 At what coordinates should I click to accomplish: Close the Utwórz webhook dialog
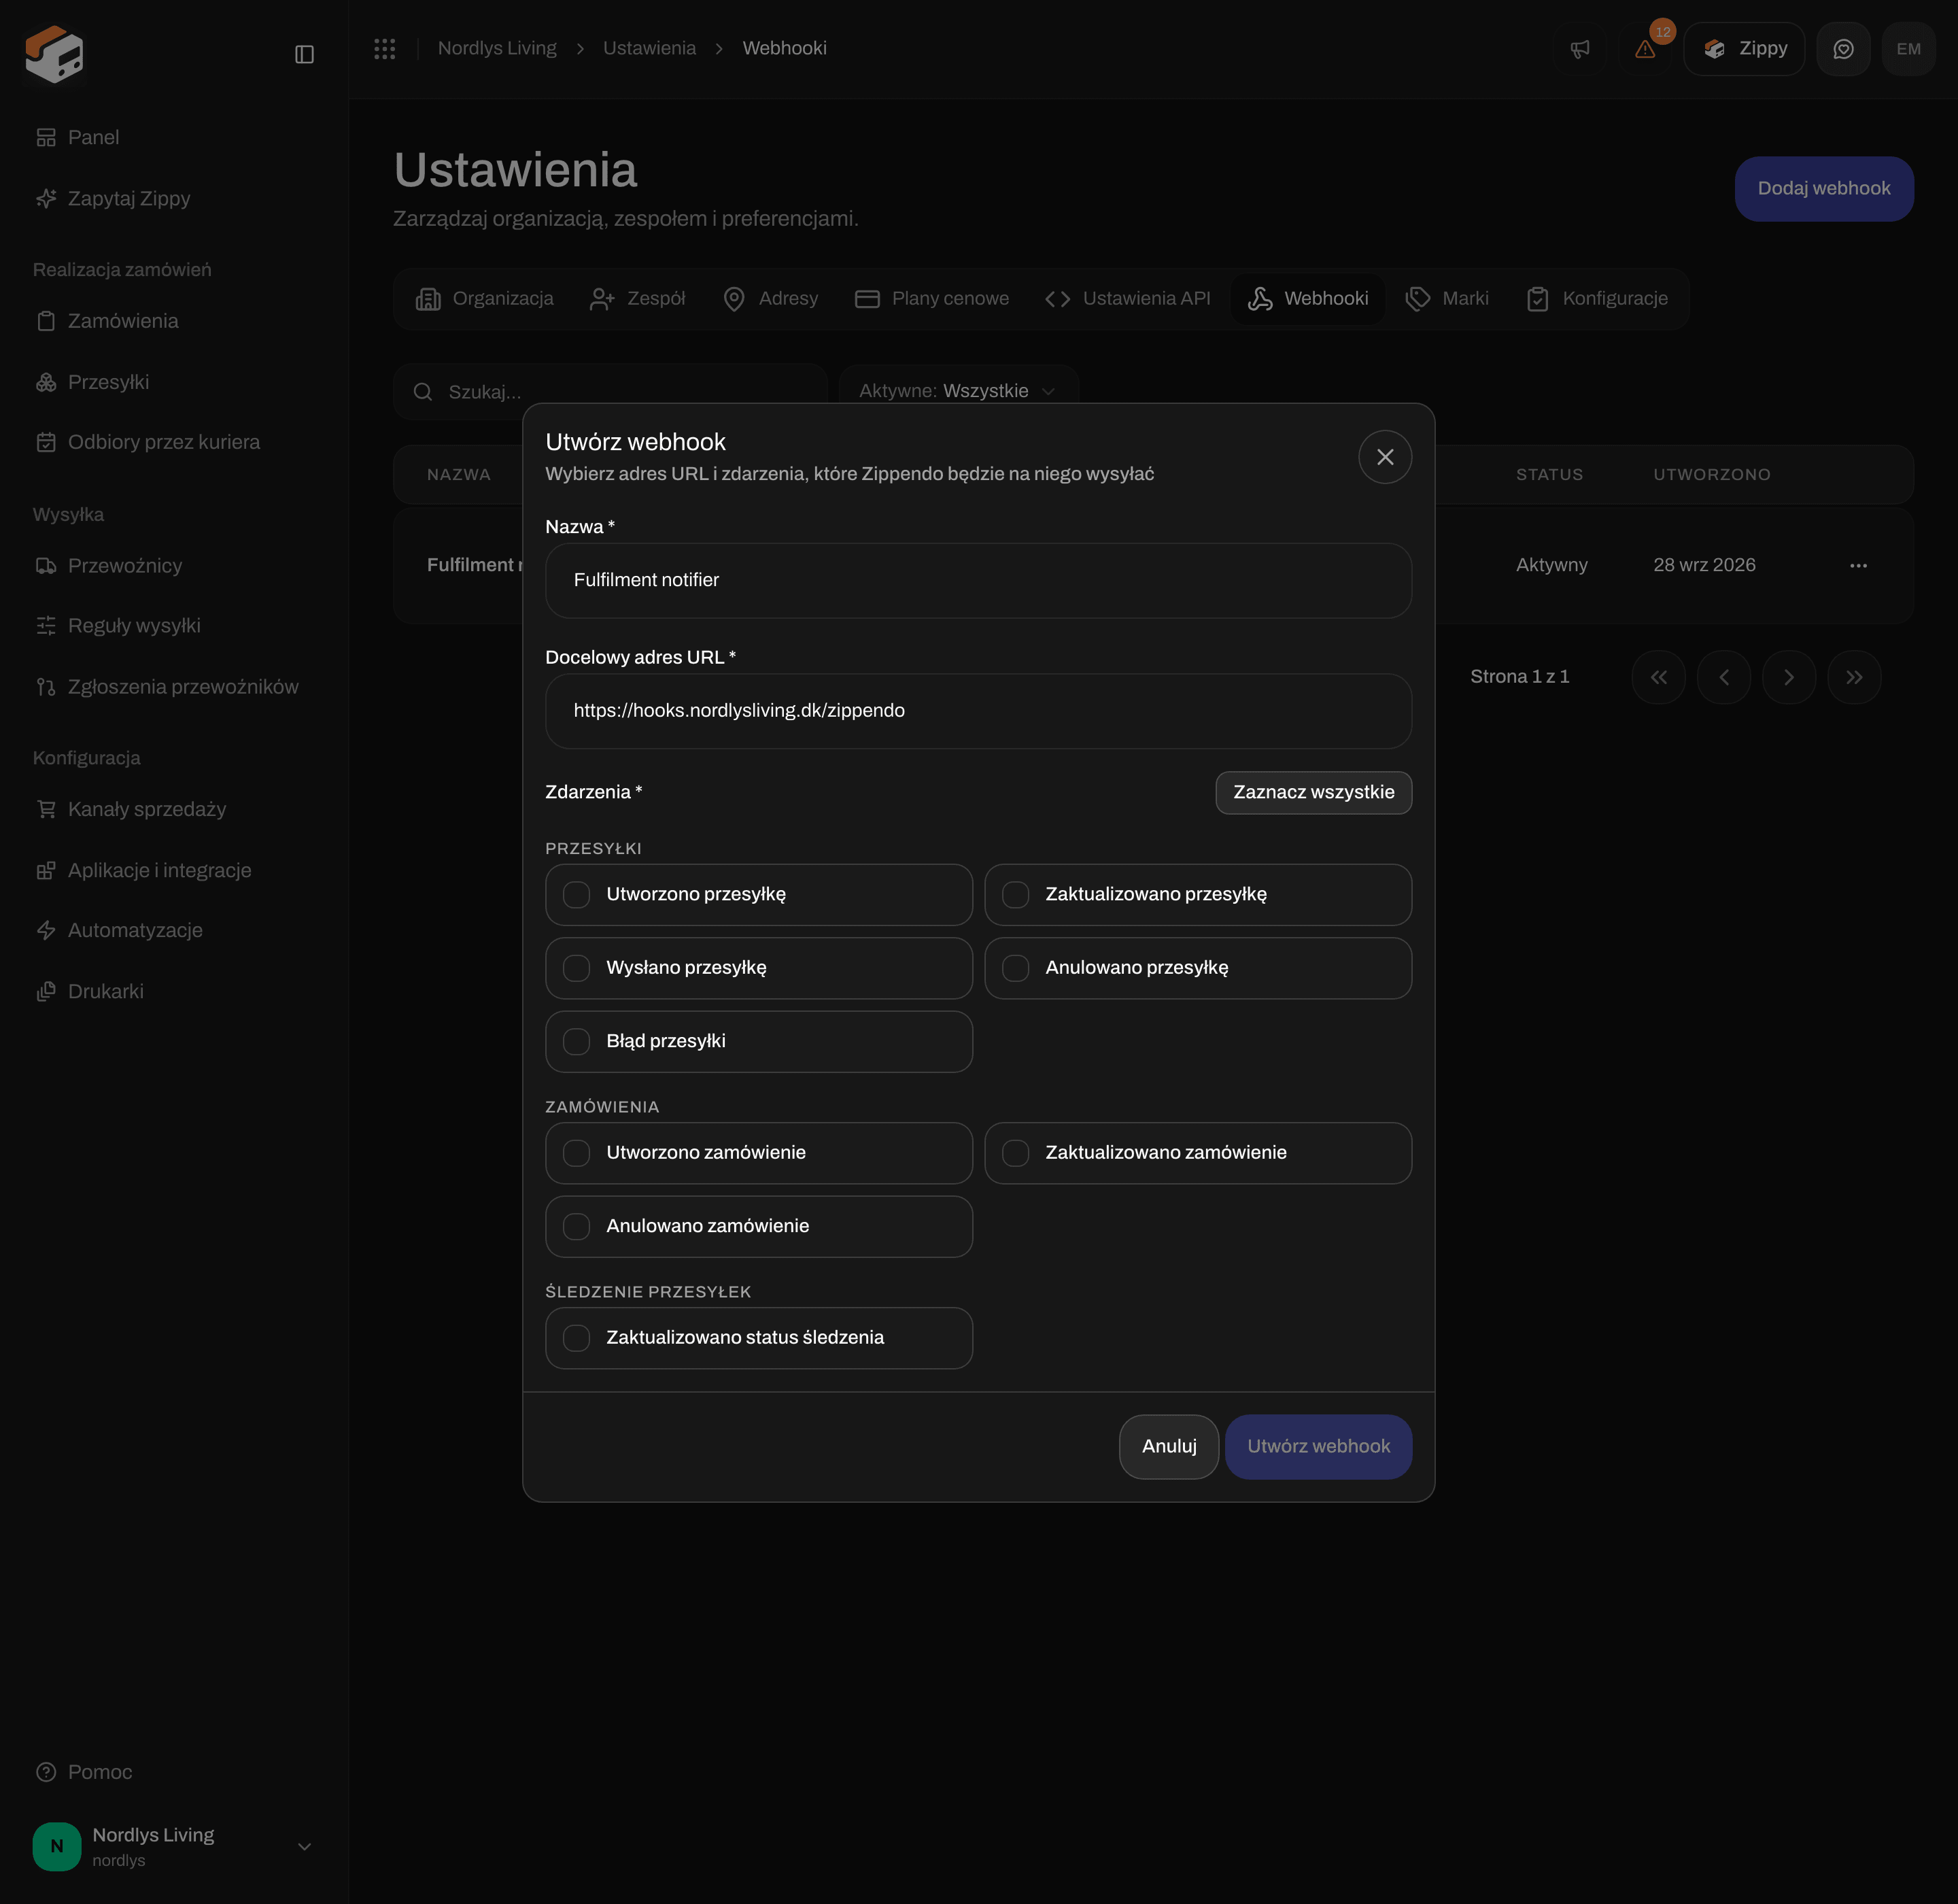click(1385, 457)
